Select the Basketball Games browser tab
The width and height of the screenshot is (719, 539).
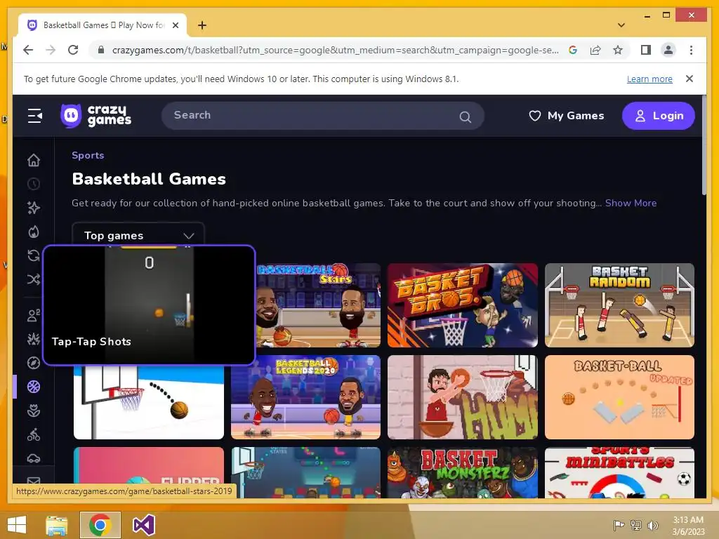click(x=103, y=25)
